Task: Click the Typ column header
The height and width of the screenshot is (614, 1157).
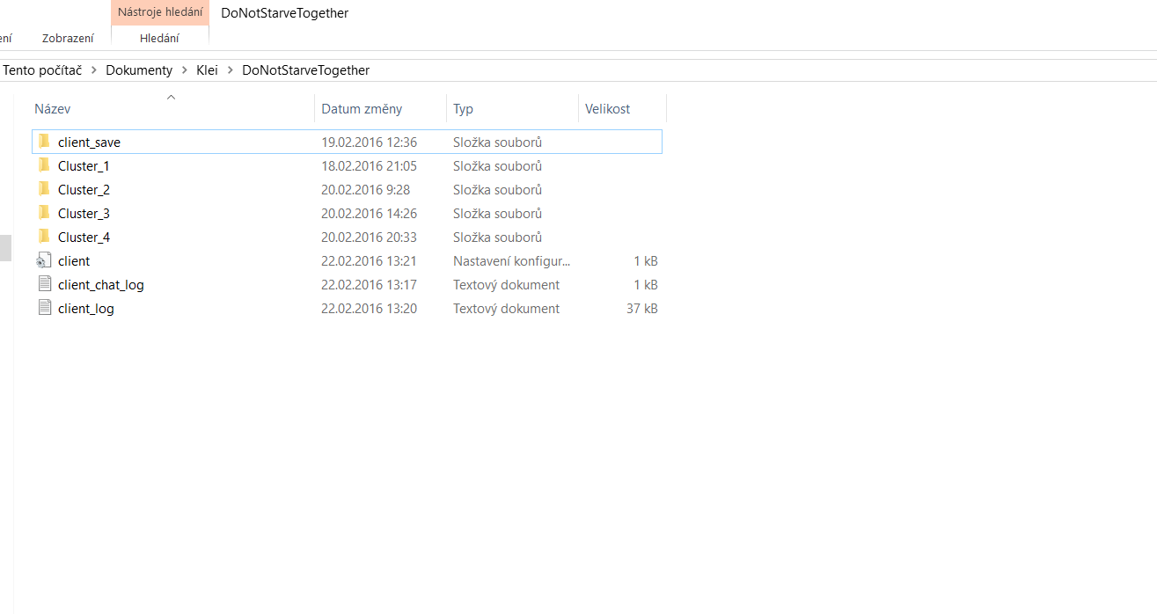Action: (463, 109)
